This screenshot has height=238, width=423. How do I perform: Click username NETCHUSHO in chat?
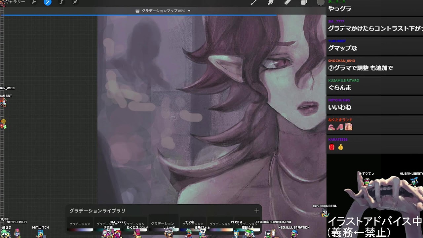click(339, 100)
